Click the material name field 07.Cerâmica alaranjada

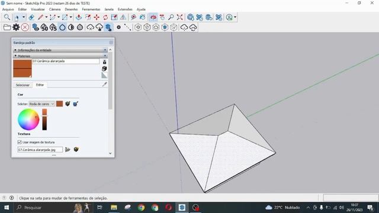point(66,62)
